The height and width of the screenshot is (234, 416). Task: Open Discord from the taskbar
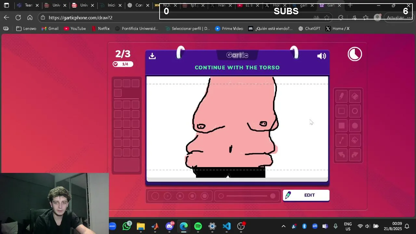169,226
